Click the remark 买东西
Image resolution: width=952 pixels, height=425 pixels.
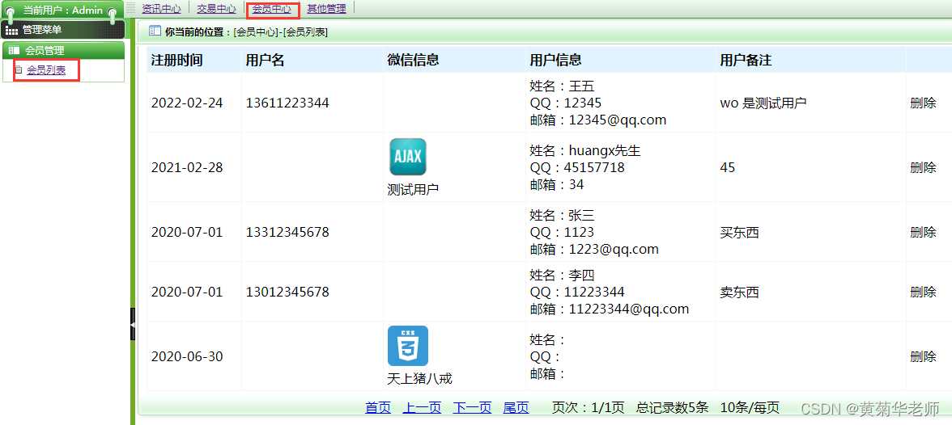(740, 232)
